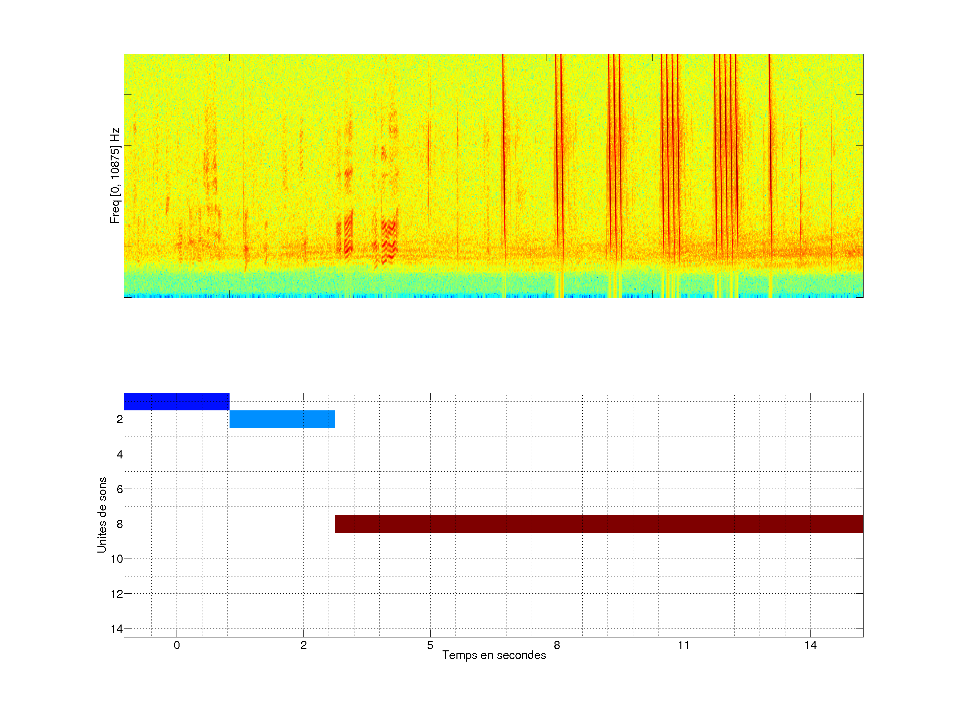The image size is (954, 716).
Task: Click the first single red vertical spectrogram line
Action: tap(503, 151)
